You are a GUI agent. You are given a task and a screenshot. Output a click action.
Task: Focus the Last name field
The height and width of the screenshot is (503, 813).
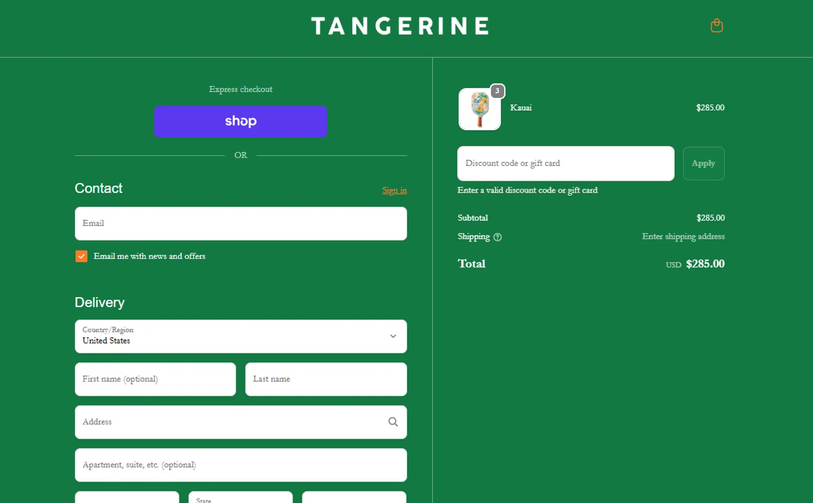(326, 379)
